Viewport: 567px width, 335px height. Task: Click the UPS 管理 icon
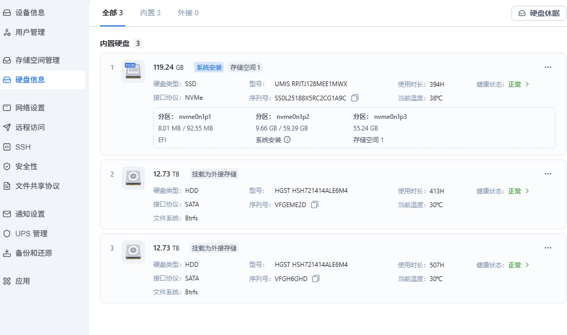[7, 234]
